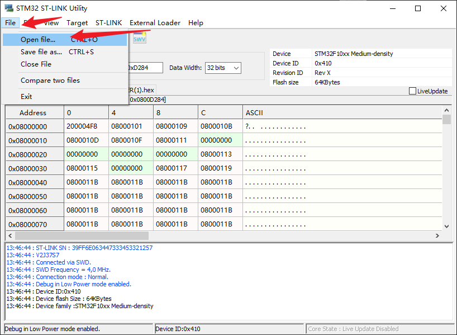The height and width of the screenshot is (335, 457).
Task: Click memory cell 08000111
Action: coord(176,140)
